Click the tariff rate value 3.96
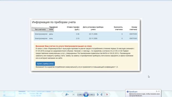This screenshot has width=172, height=97. [x=78, y=34]
